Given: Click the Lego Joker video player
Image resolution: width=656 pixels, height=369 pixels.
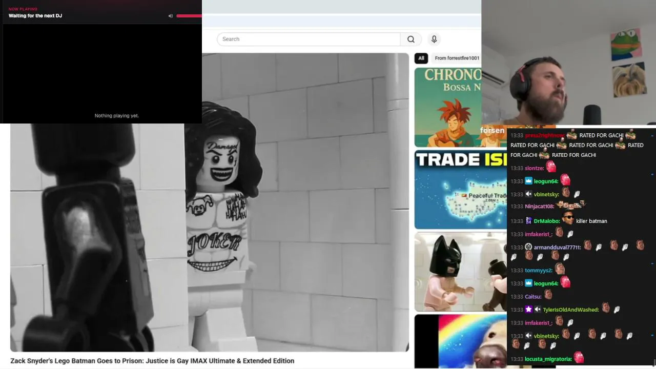Looking at the screenshot, I should click(210, 202).
